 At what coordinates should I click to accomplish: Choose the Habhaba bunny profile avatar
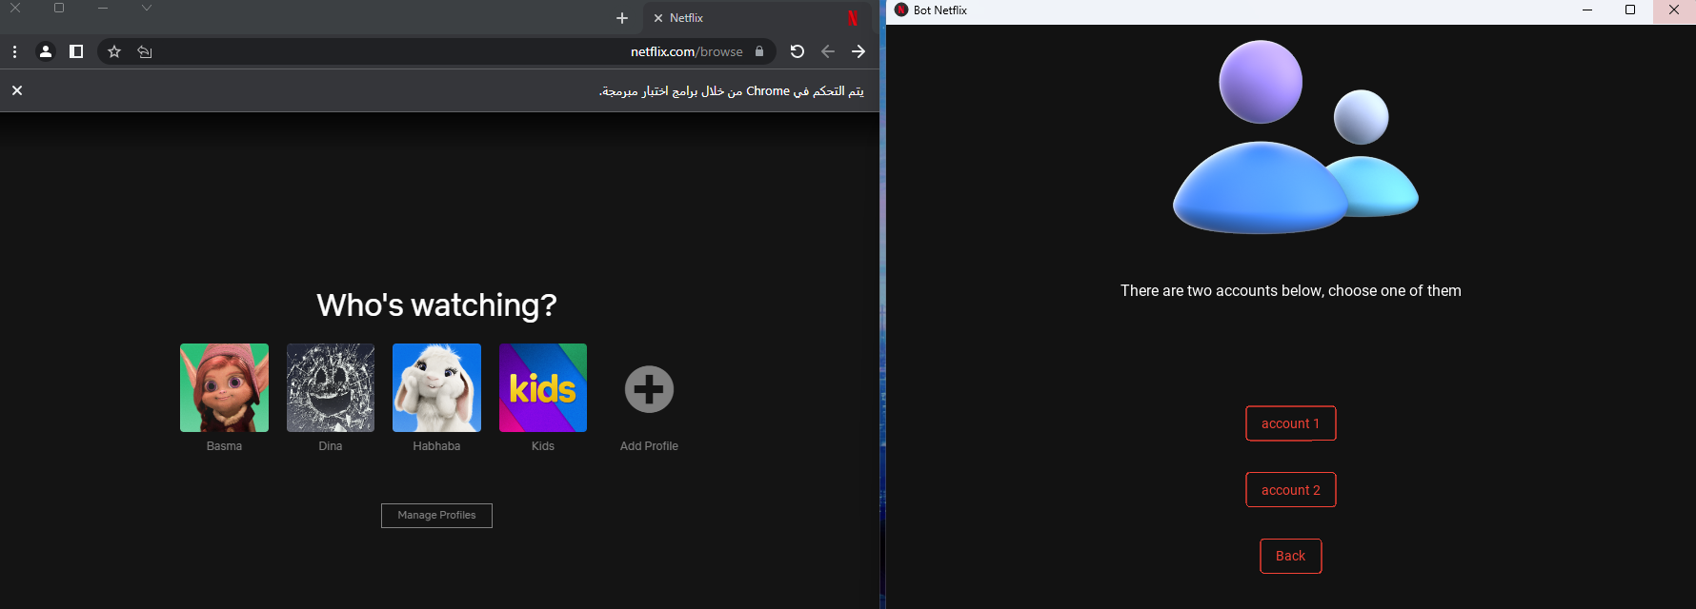[x=436, y=387]
